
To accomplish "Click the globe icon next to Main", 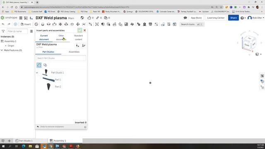I will [x=82, y=18].
